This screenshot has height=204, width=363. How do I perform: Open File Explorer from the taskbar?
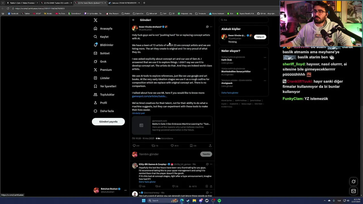(194, 201)
